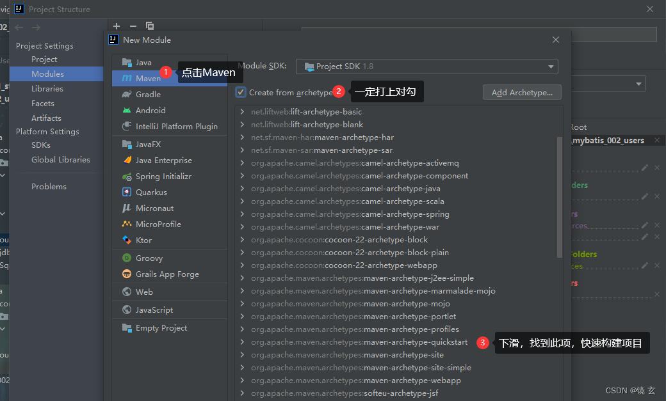The width and height of the screenshot is (666, 401).
Task: Select the JavaScript globe icon
Action: tap(127, 310)
